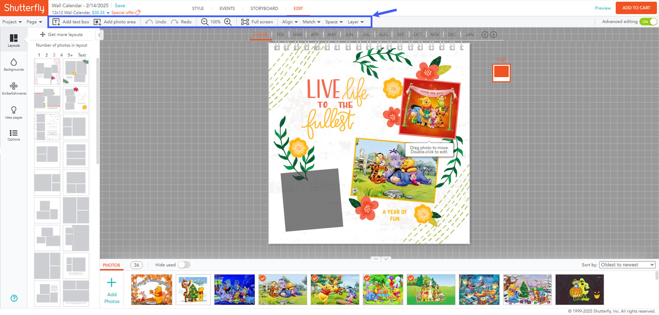Click the Add text box tool

71,22
